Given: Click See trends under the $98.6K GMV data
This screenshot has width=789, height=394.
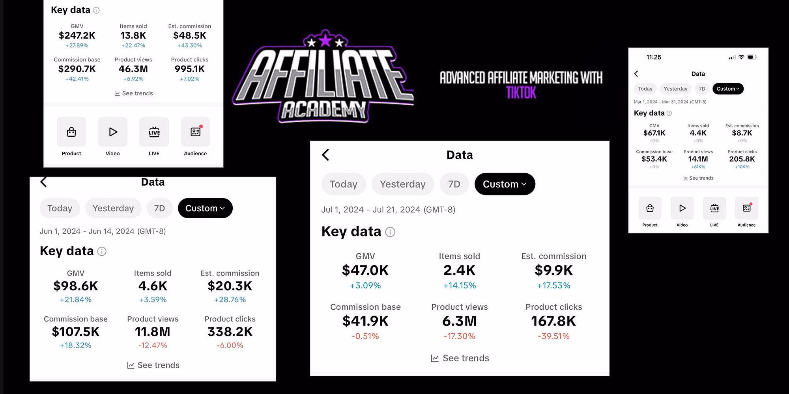Looking at the screenshot, I should tap(153, 365).
